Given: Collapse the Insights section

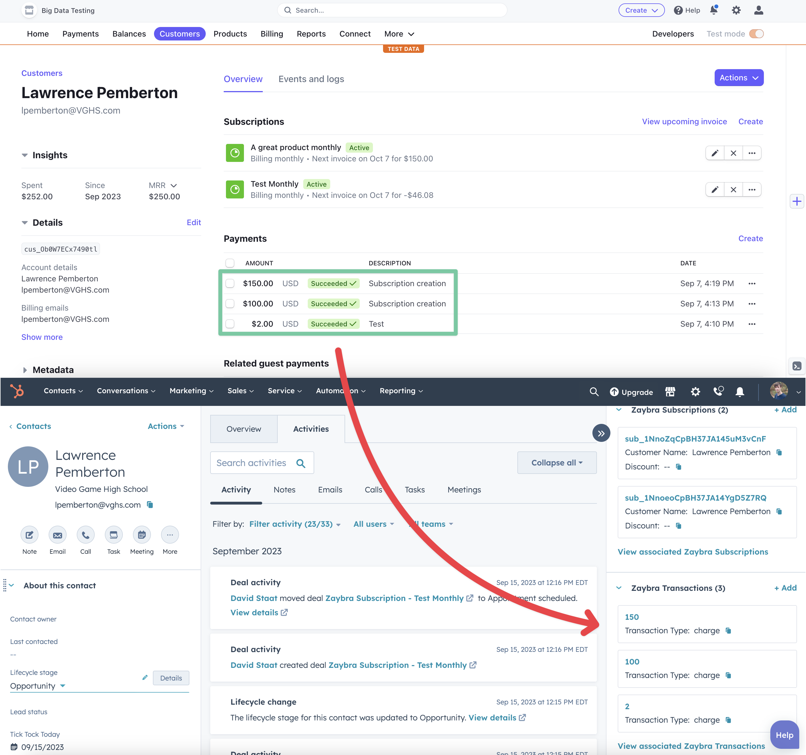Looking at the screenshot, I should (25, 155).
